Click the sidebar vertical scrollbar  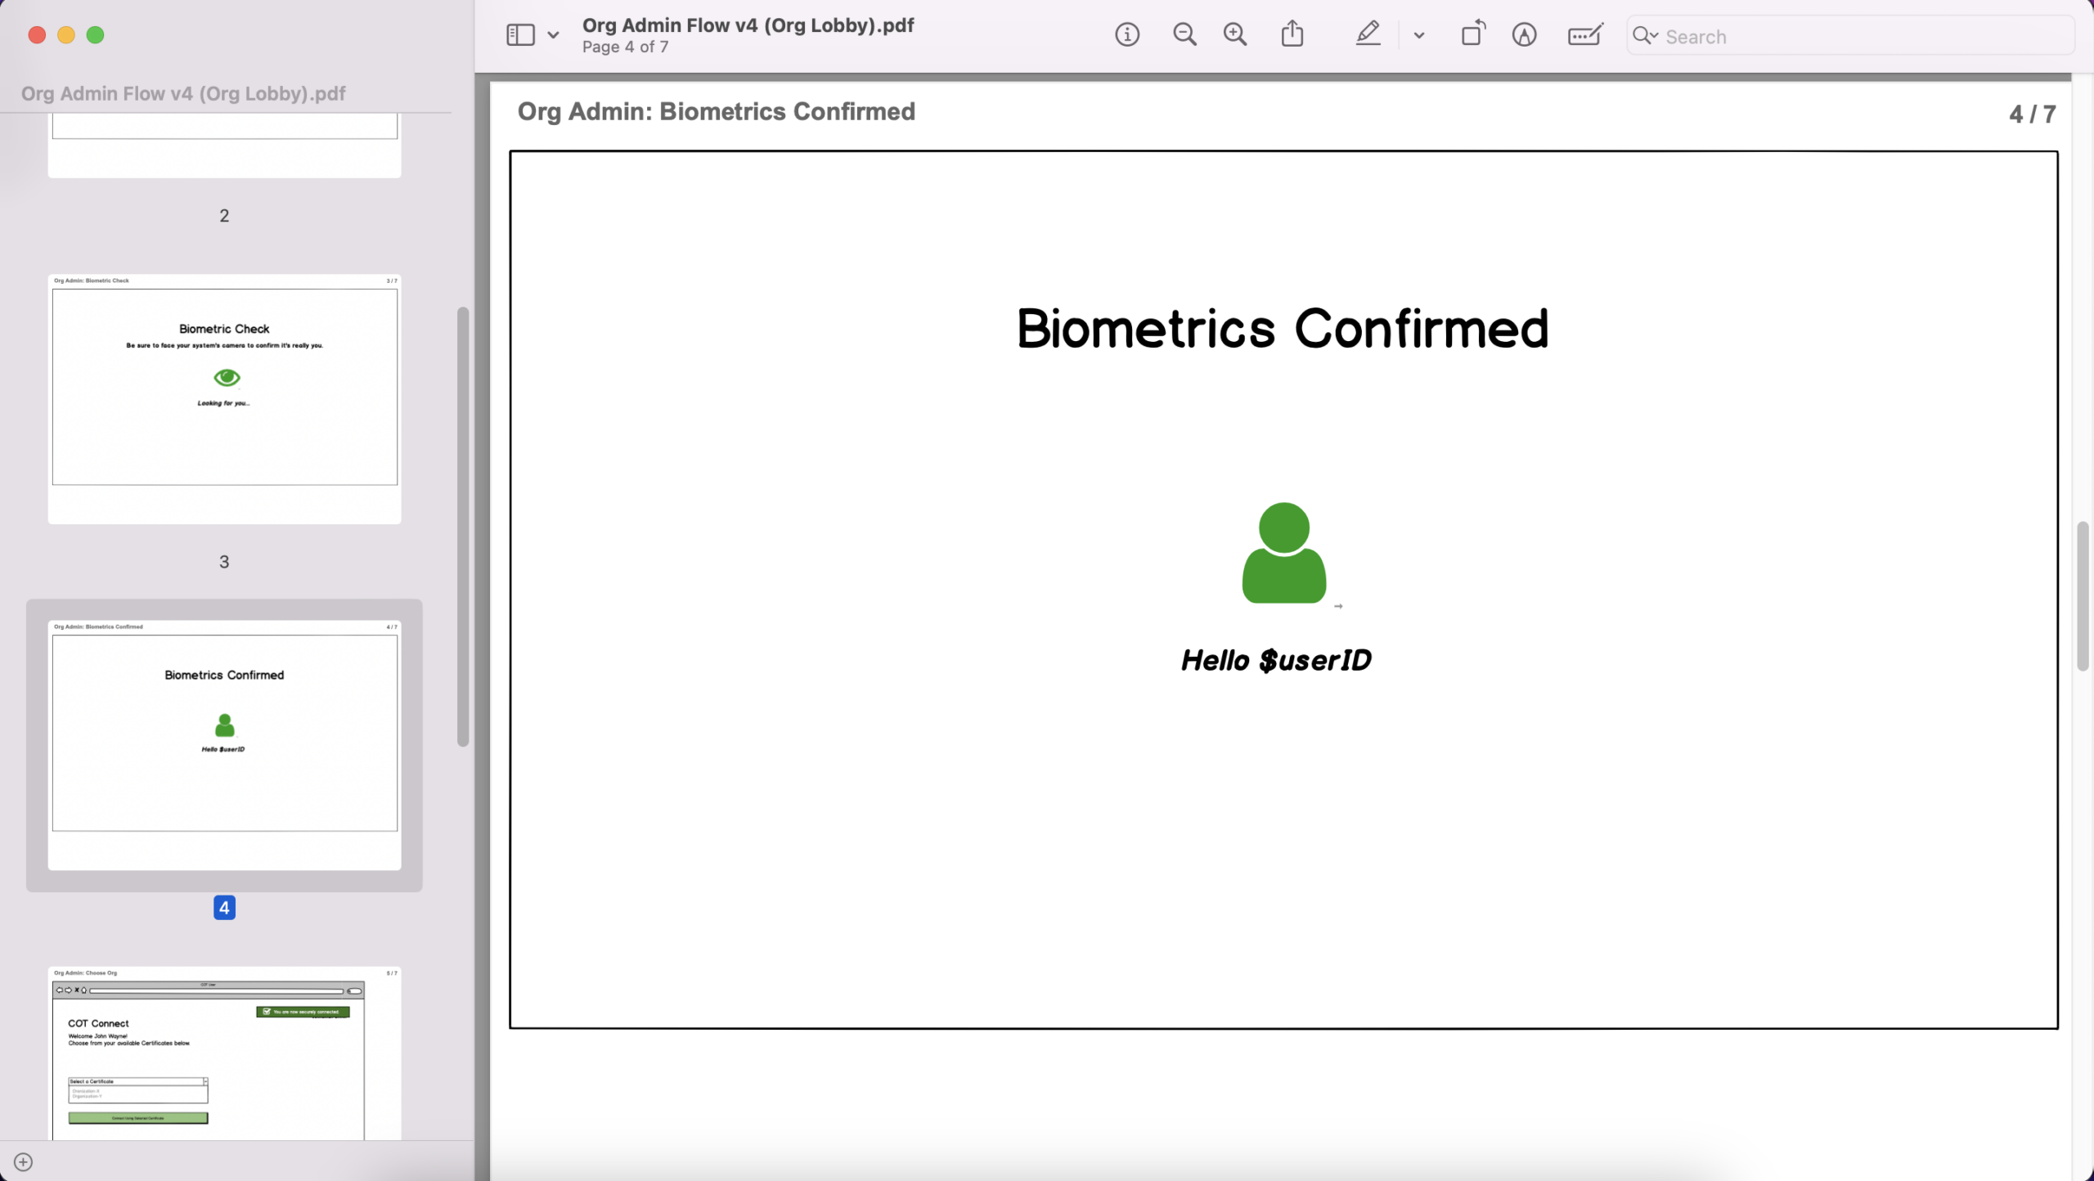coord(463,527)
